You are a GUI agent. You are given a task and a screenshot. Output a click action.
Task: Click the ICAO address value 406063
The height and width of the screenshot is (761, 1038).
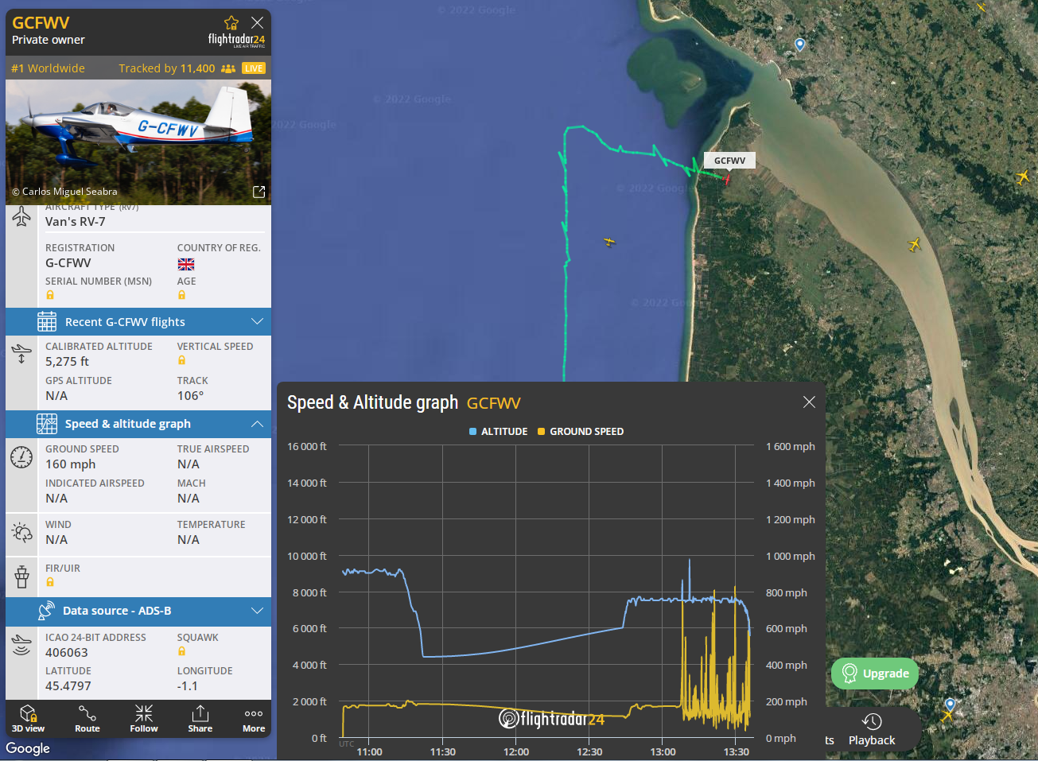click(x=67, y=652)
